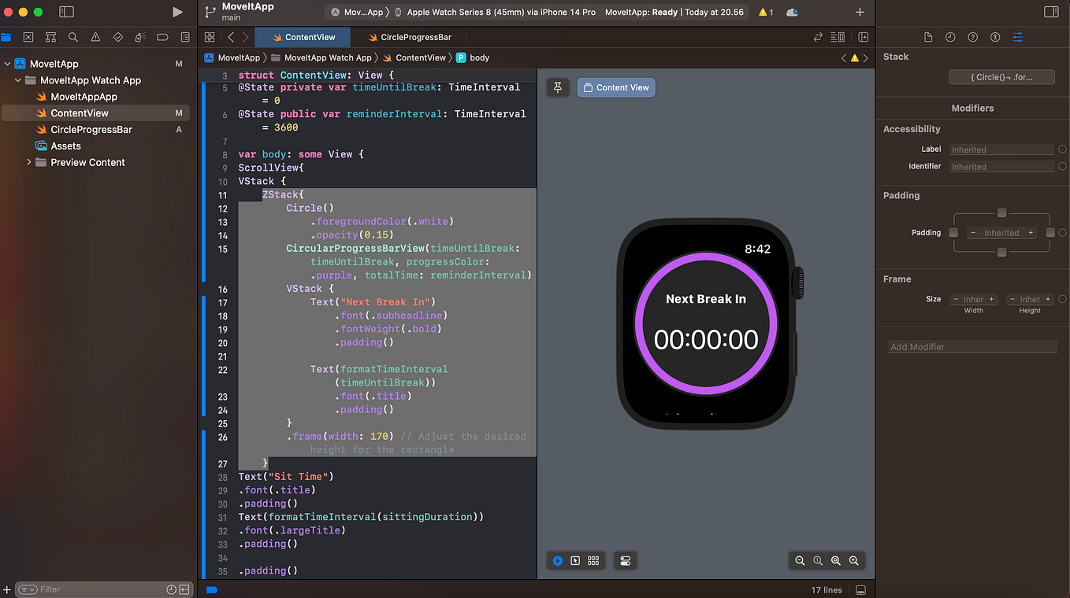This screenshot has width=1070, height=598.
Task: Click the Add Modifier field
Action: [x=972, y=346]
